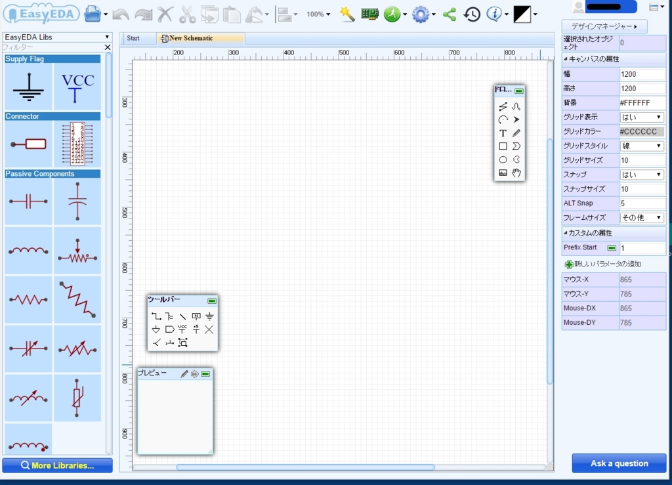Toggle the Prefix Start green button
This screenshot has width=672, height=485.
pos(612,247)
